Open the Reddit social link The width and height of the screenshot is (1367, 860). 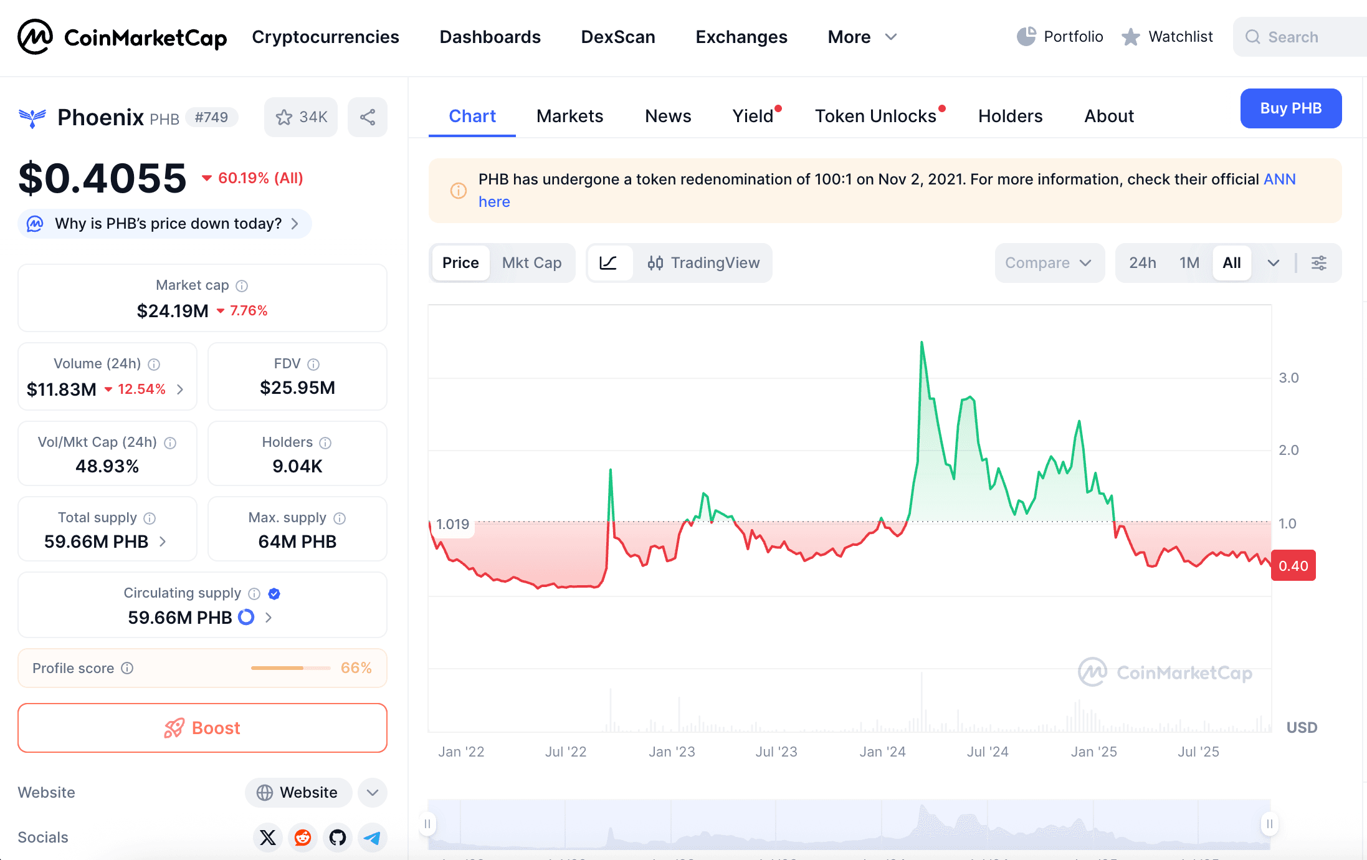[x=303, y=837]
